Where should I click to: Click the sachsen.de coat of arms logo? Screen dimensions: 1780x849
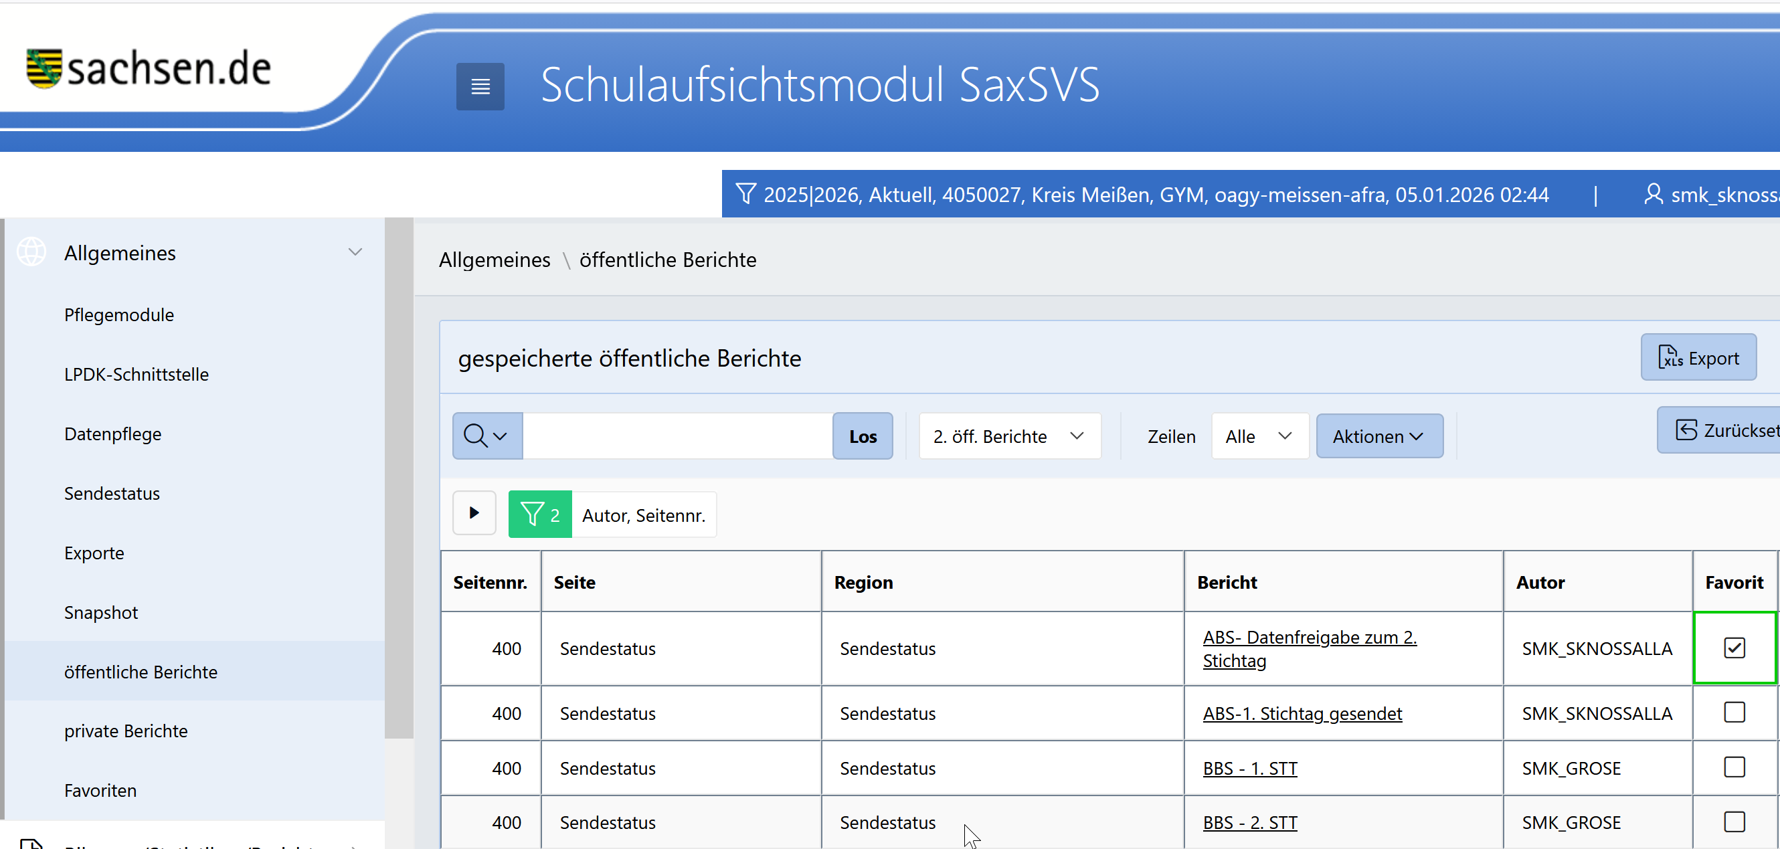pos(44,68)
